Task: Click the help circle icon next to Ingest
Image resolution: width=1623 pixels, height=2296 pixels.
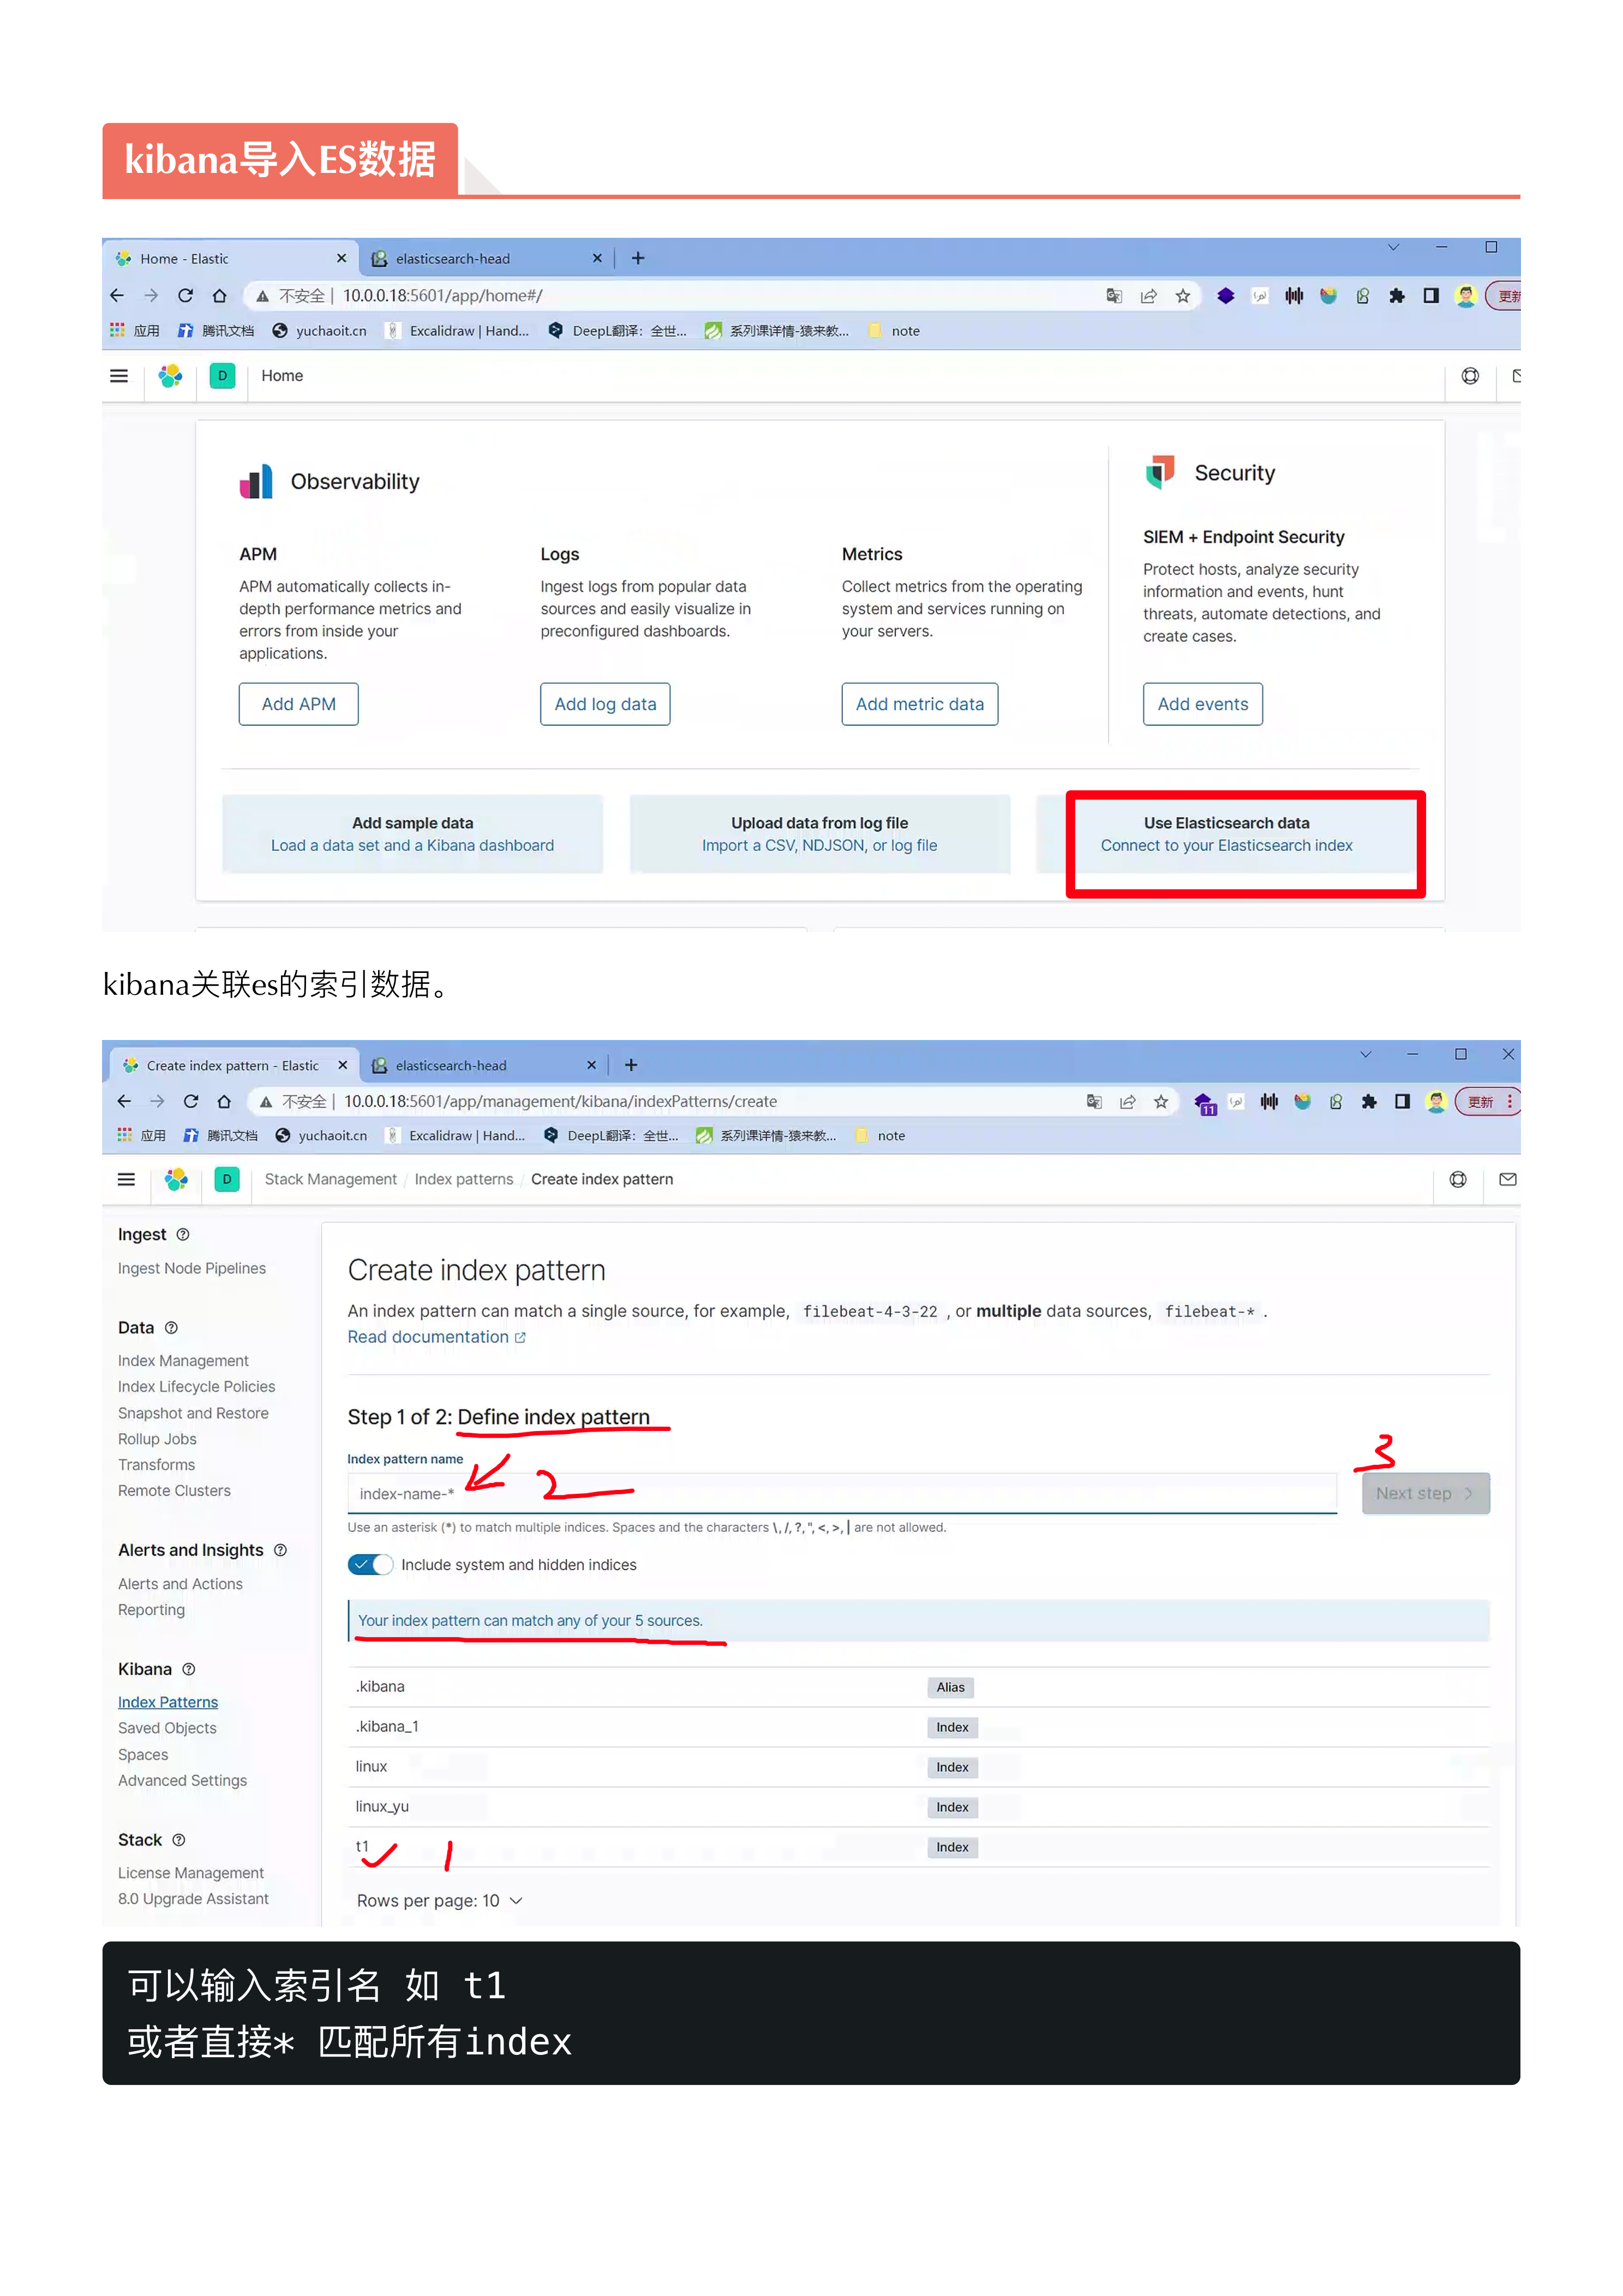Action: tap(183, 1234)
